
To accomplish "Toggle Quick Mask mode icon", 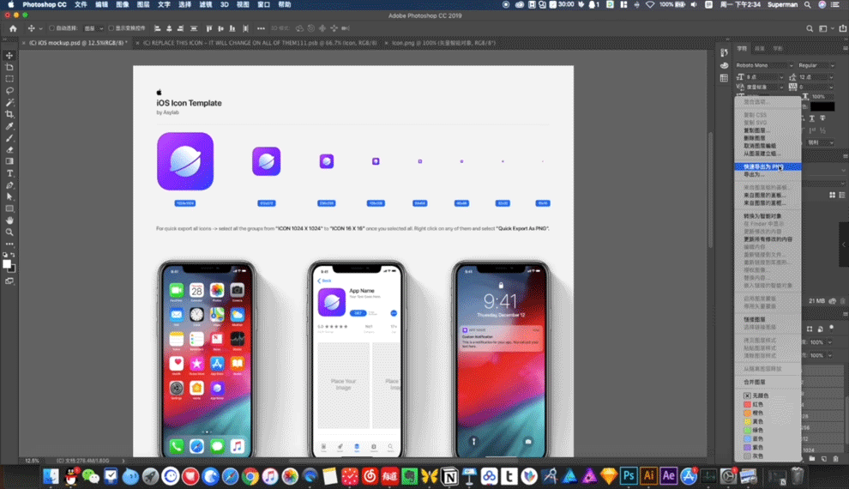I will [x=9, y=281].
